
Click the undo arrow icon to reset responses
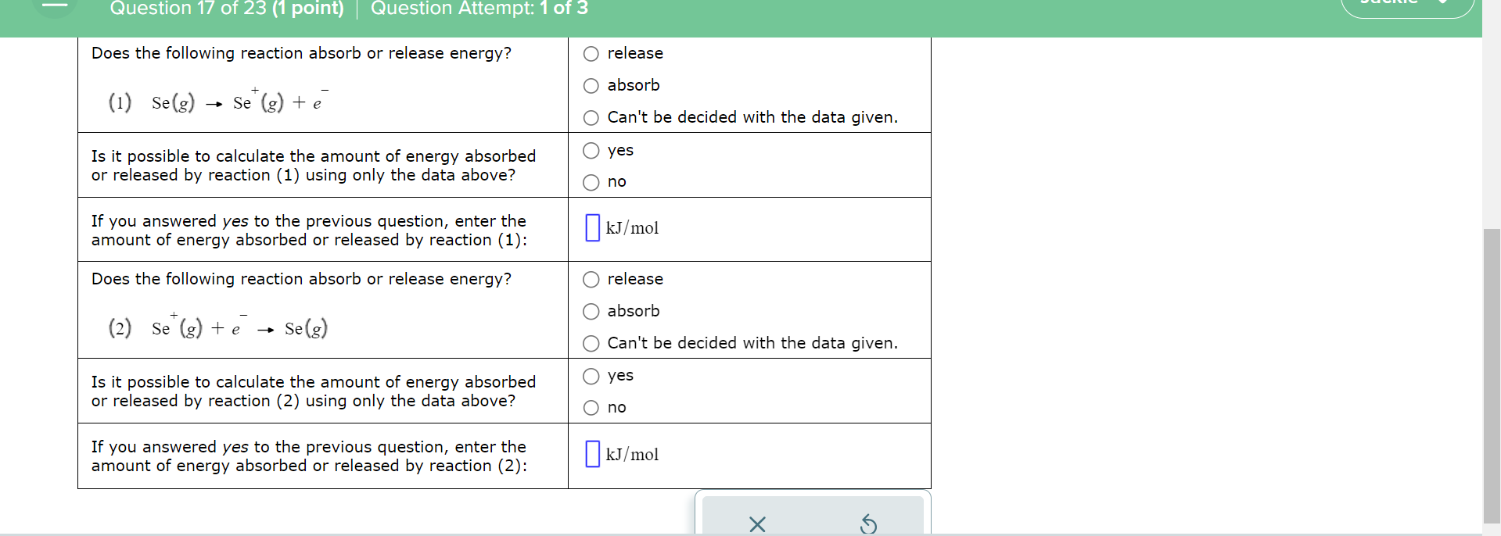tap(868, 523)
